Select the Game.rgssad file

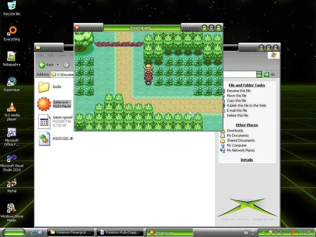tap(55, 121)
